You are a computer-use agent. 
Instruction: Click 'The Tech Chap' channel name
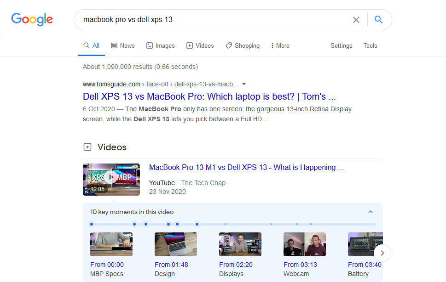203,183
